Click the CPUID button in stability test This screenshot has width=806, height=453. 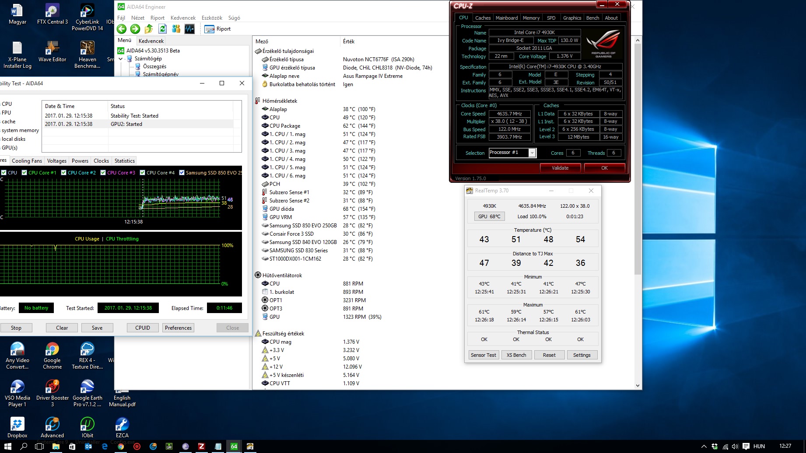pyautogui.click(x=143, y=328)
